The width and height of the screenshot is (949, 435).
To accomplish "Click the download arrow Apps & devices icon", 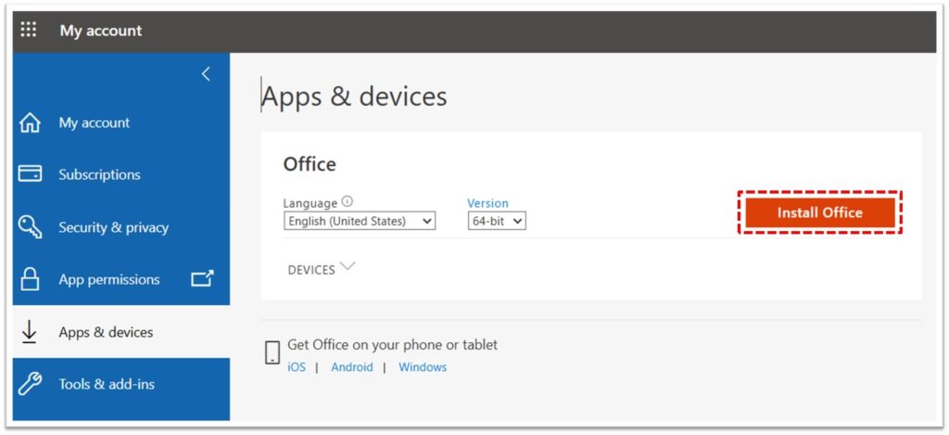I will coord(29,332).
